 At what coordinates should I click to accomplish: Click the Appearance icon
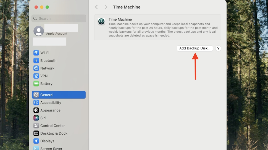[36, 110]
